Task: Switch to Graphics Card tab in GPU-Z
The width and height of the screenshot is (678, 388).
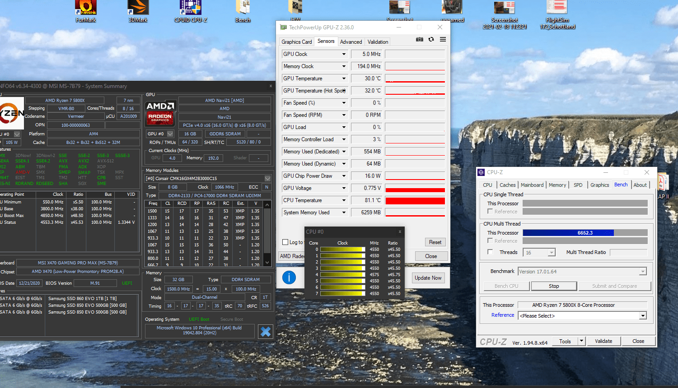Action: click(297, 42)
